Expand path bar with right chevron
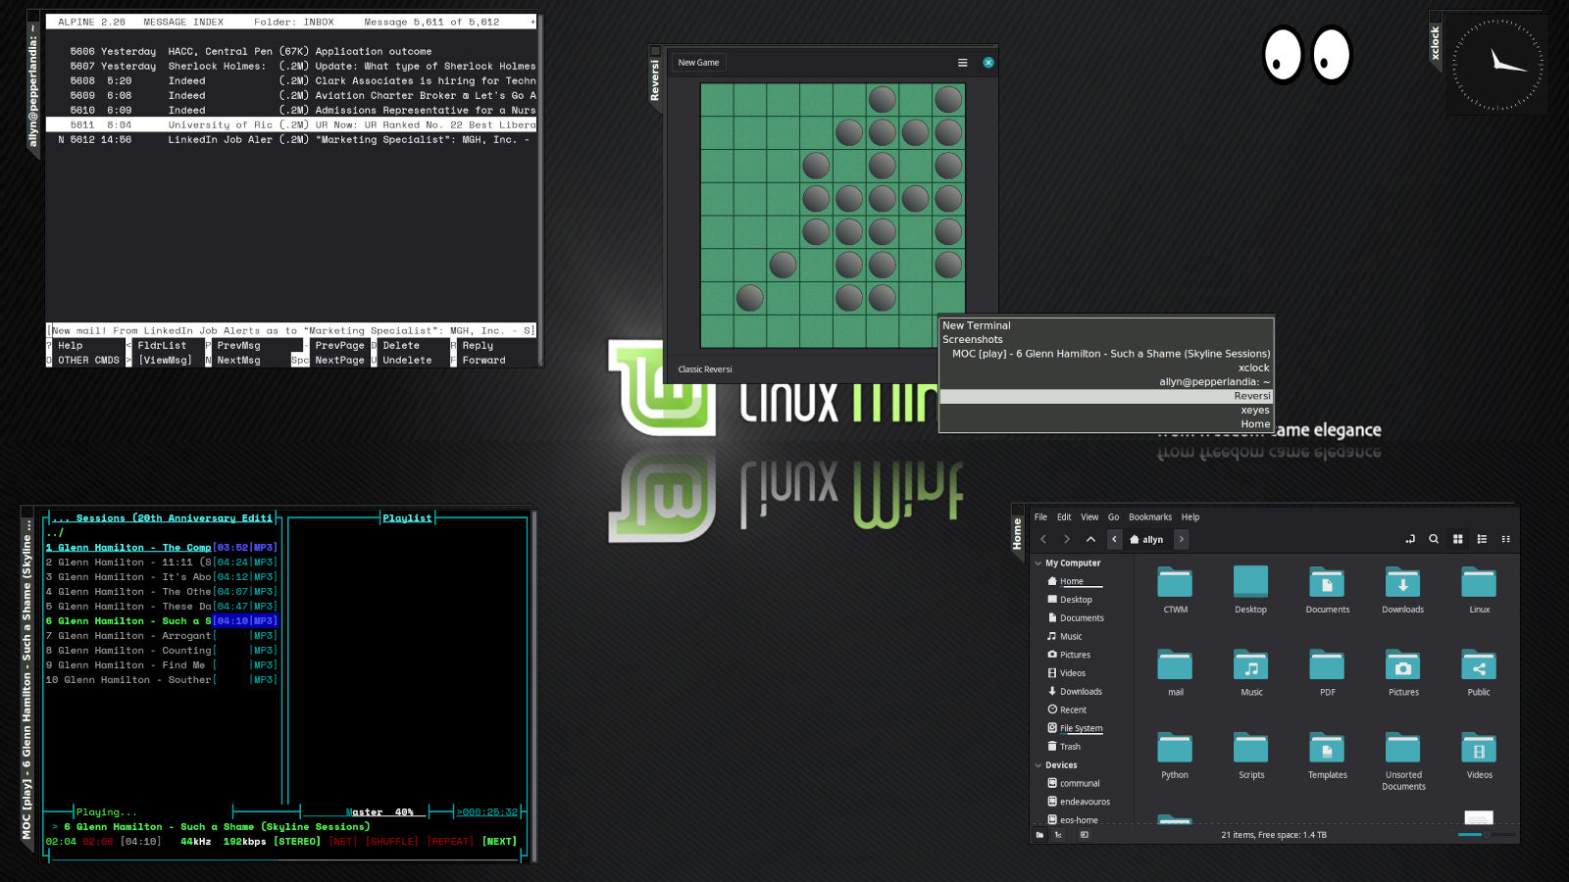 pos(1182,539)
